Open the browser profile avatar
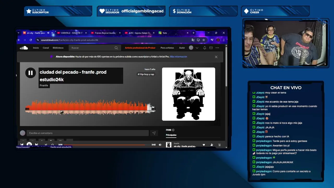The height and width of the screenshot is (188, 334). [218, 40]
